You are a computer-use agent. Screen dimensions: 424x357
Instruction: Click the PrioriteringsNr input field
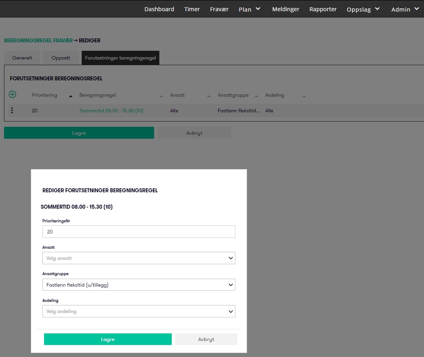point(139,232)
